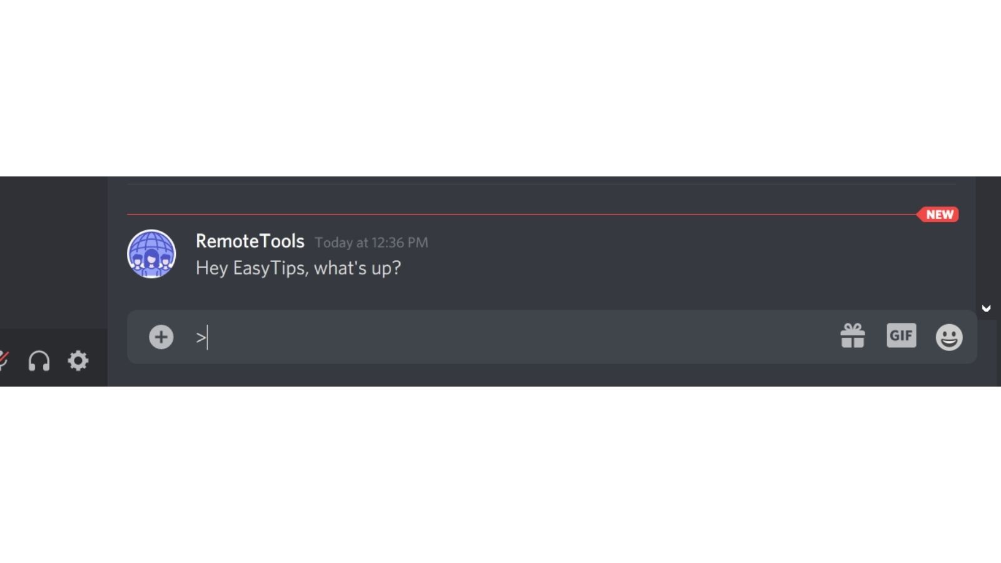1001x563 pixels.
Task: Toggle deafen with the headphones icon
Action: pyautogui.click(x=39, y=361)
